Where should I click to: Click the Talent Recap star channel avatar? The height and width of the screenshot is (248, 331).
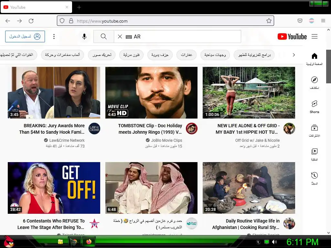point(94,223)
